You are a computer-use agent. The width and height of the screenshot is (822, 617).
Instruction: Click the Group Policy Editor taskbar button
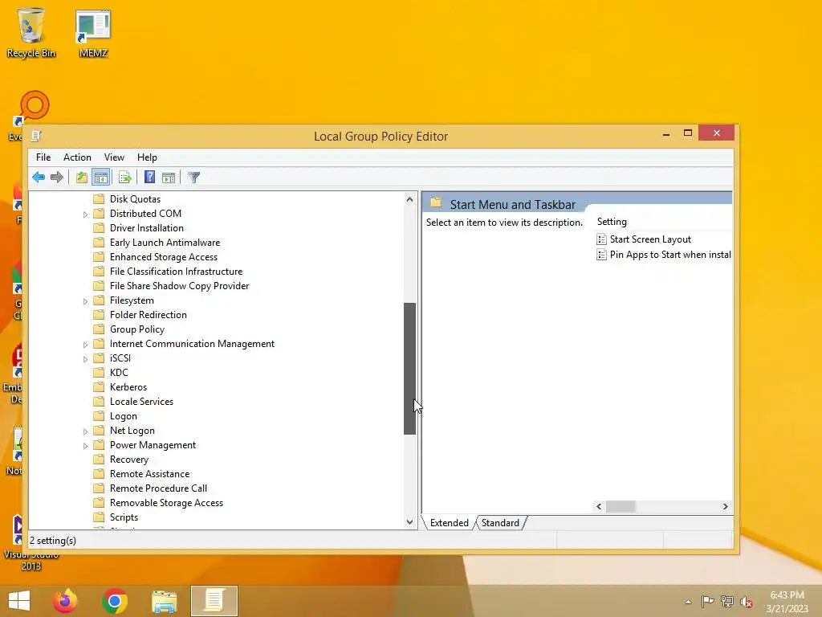[x=214, y=601]
